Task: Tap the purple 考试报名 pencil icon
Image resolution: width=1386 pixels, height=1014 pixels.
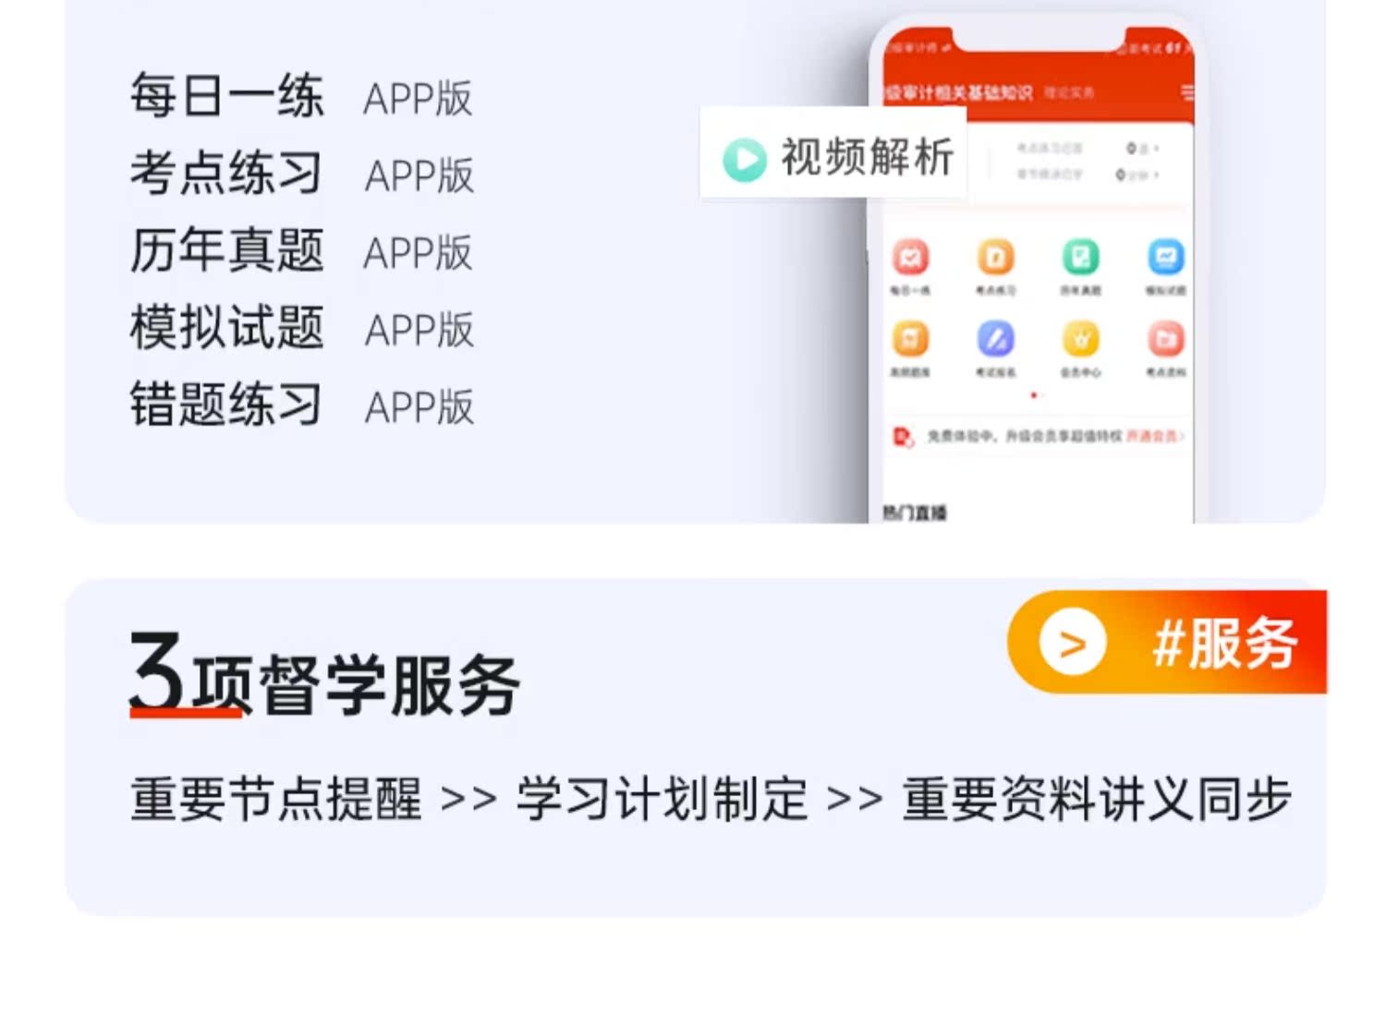Action: click(995, 339)
